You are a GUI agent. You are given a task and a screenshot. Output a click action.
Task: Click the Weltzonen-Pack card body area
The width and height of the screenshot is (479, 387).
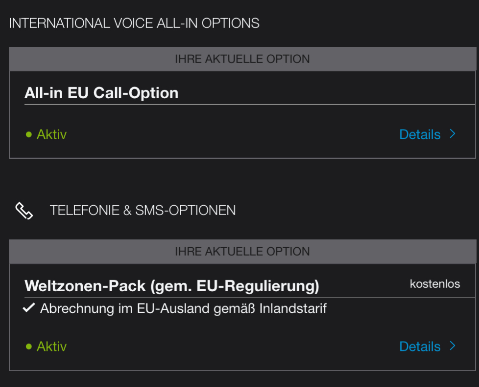tap(242, 317)
